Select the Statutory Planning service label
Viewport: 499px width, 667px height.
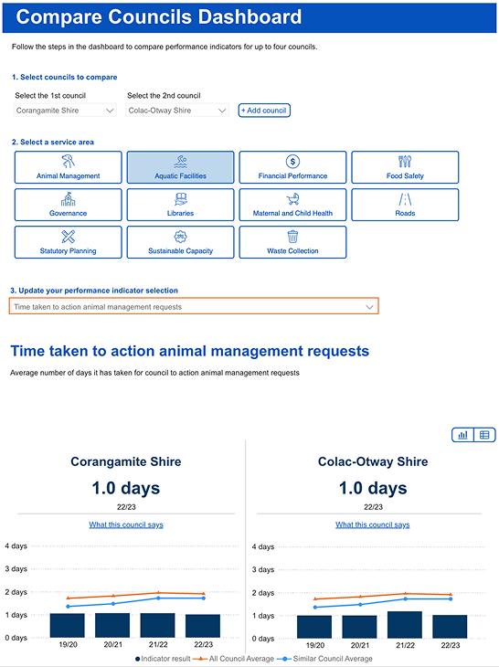pos(68,250)
